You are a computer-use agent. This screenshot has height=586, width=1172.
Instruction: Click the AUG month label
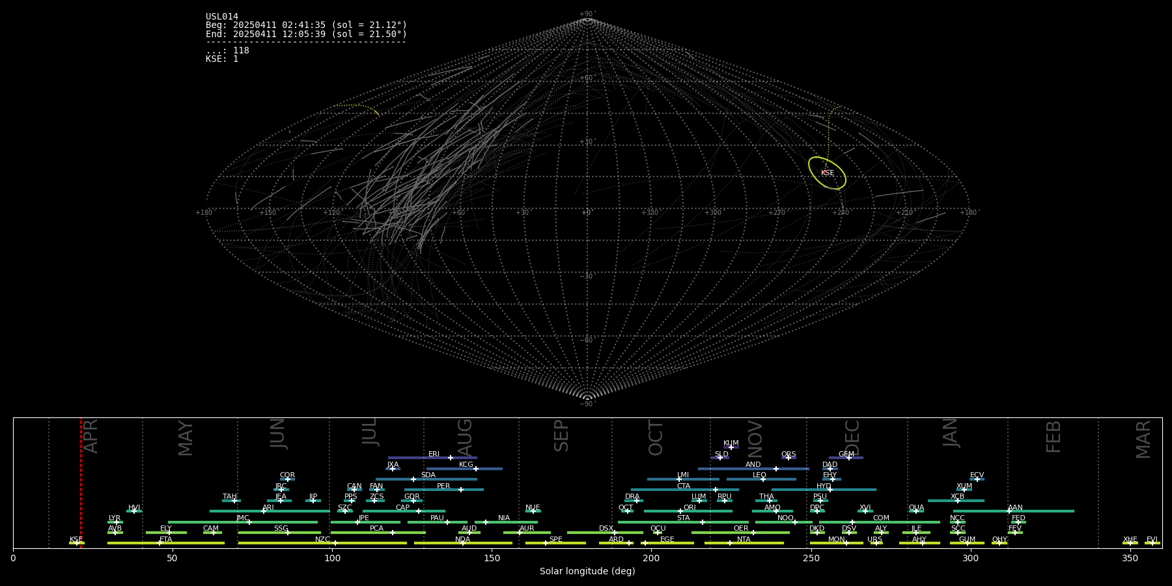tap(465, 437)
